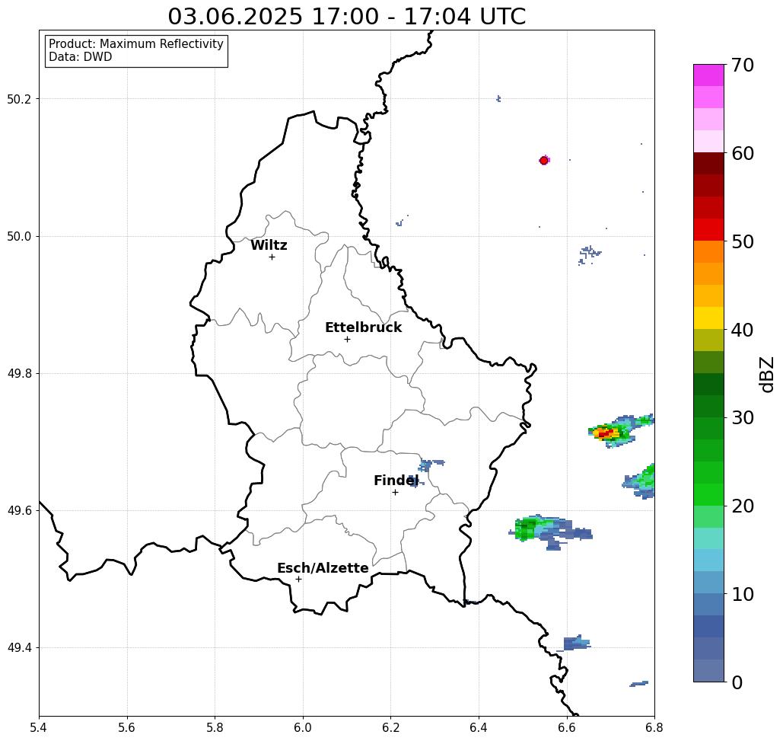Click the latitude tick label "49.6"

(19, 511)
